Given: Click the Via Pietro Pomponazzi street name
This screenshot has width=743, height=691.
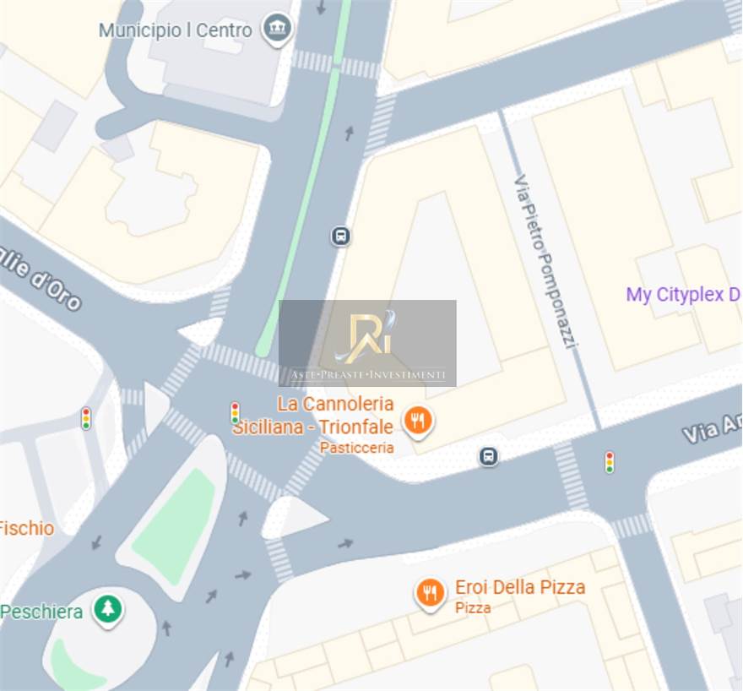Looking at the screenshot, I should pos(546,262).
